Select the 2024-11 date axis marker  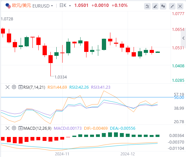pyautogui.click(x=62, y=154)
